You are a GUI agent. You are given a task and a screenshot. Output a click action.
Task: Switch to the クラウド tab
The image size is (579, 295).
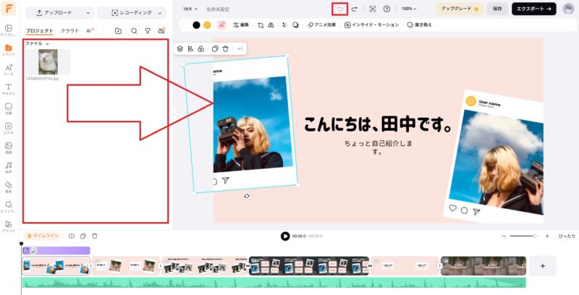(x=69, y=31)
